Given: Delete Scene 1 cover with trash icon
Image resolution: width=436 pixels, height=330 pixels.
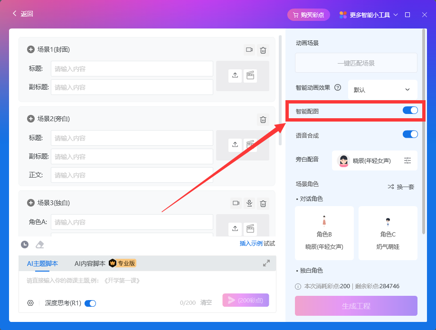Looking at the screenshot, I should (263, 50).
